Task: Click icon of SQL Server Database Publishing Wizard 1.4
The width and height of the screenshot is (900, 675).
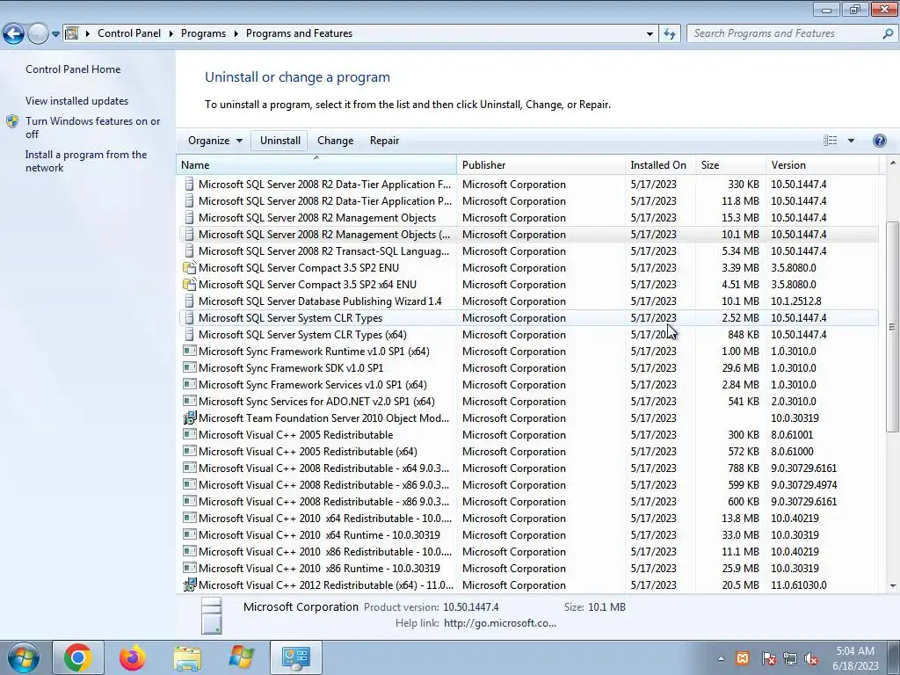Action: click(x=190, y=301)
